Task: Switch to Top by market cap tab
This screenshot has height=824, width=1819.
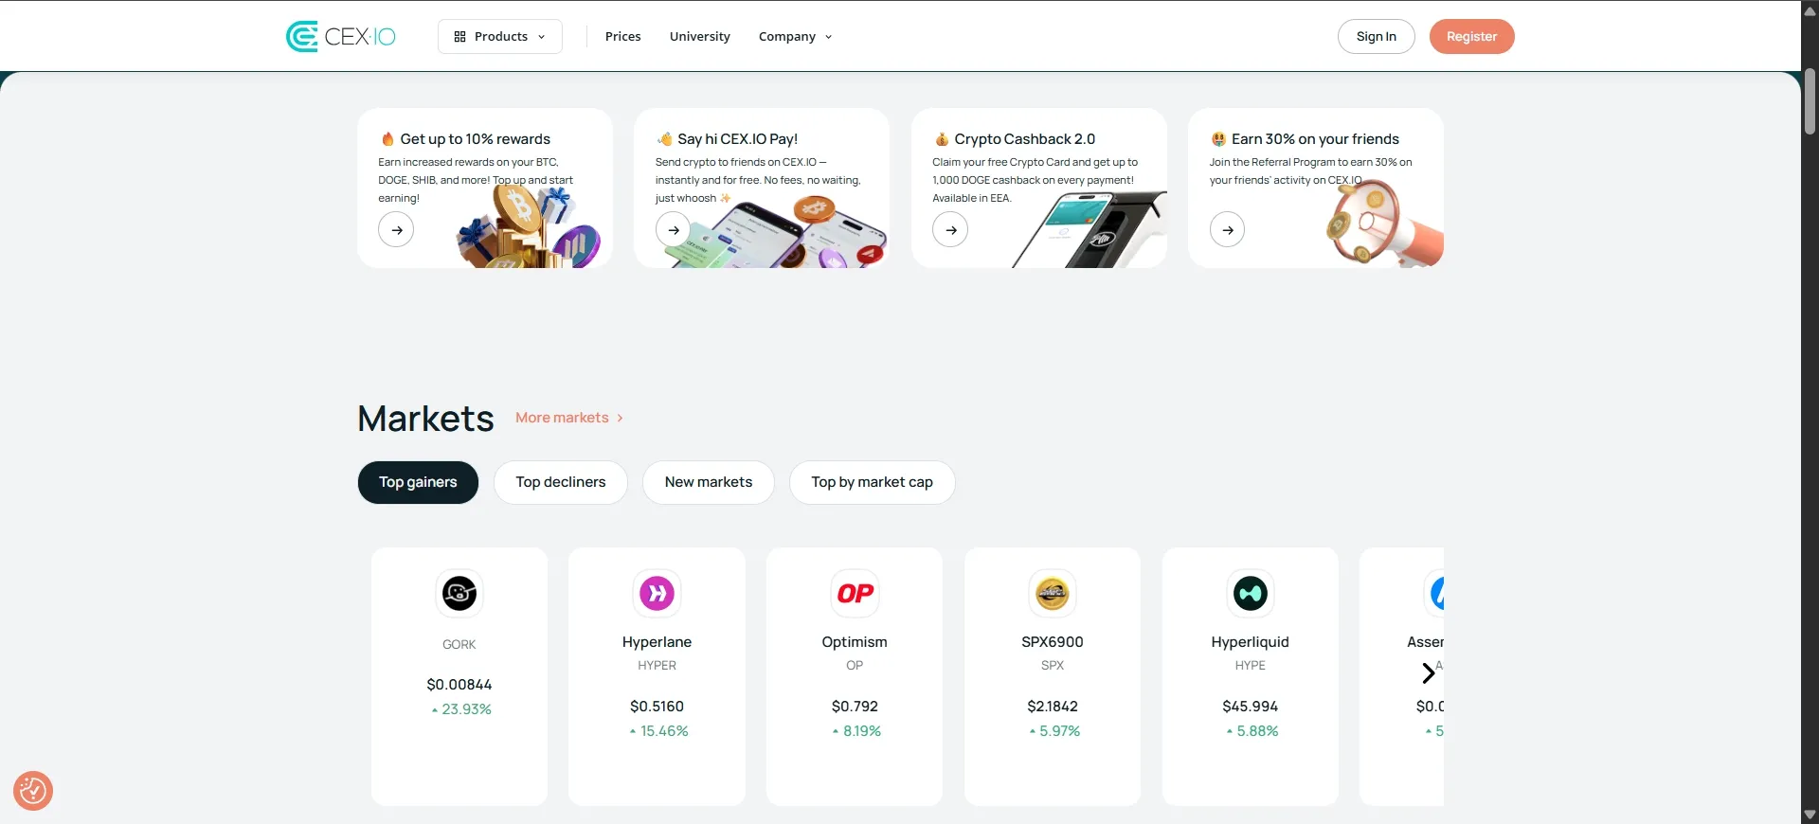Action: [872, 482]
